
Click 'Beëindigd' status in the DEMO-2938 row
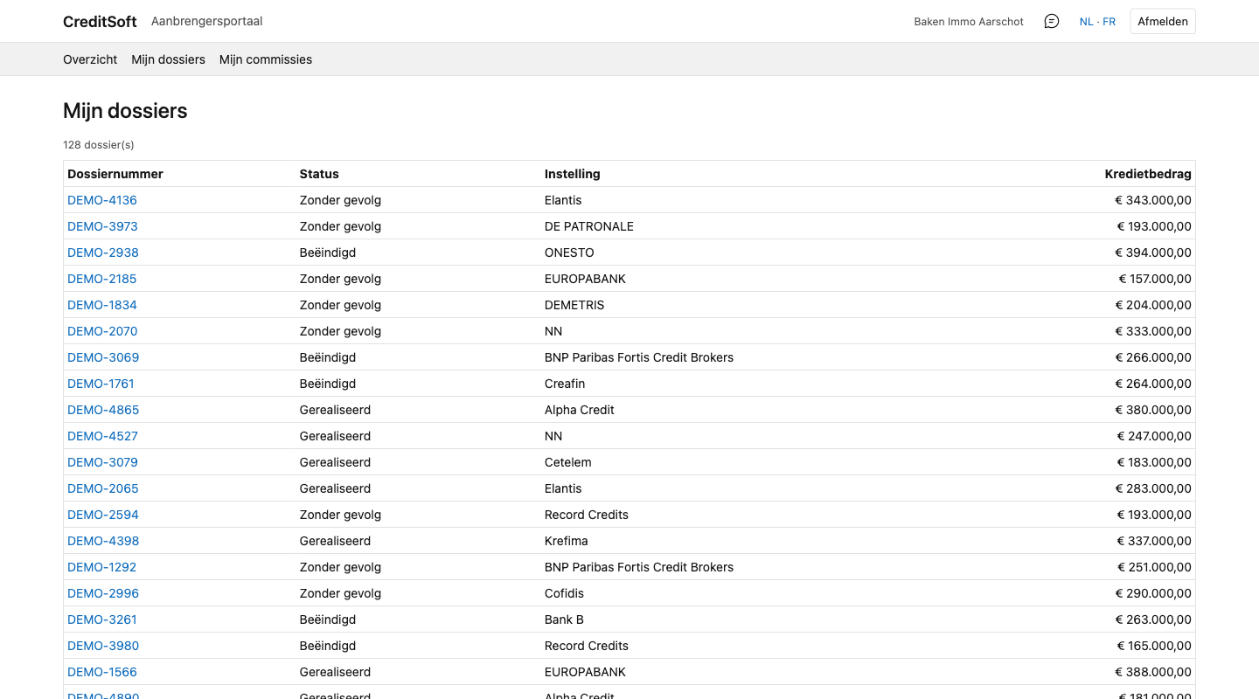click(328, 253)
